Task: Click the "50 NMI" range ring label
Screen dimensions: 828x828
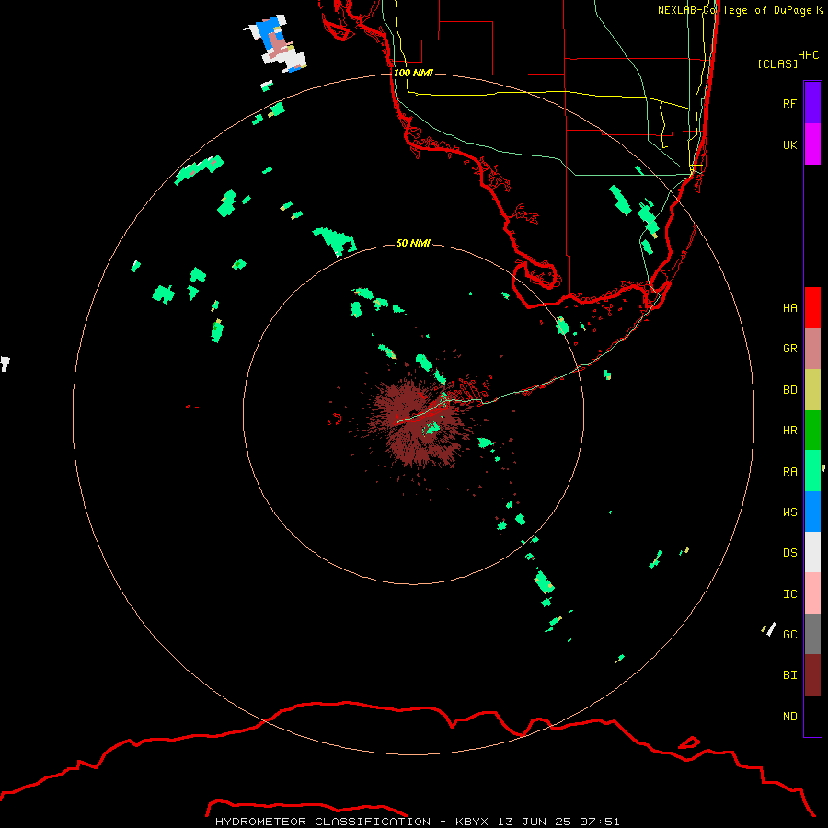Action: (x=413, y=243)
